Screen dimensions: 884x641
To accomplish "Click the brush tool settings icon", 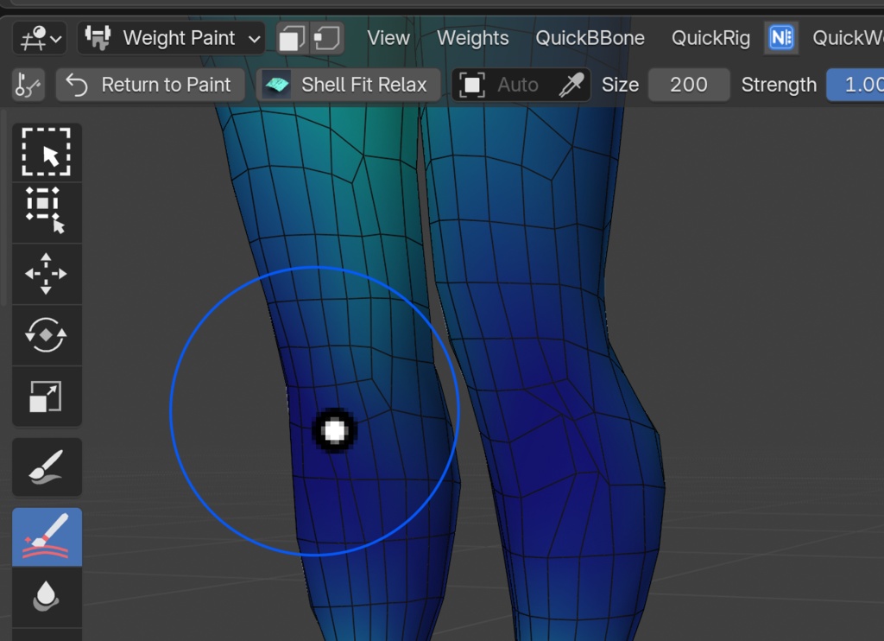I will click(28, 86).
